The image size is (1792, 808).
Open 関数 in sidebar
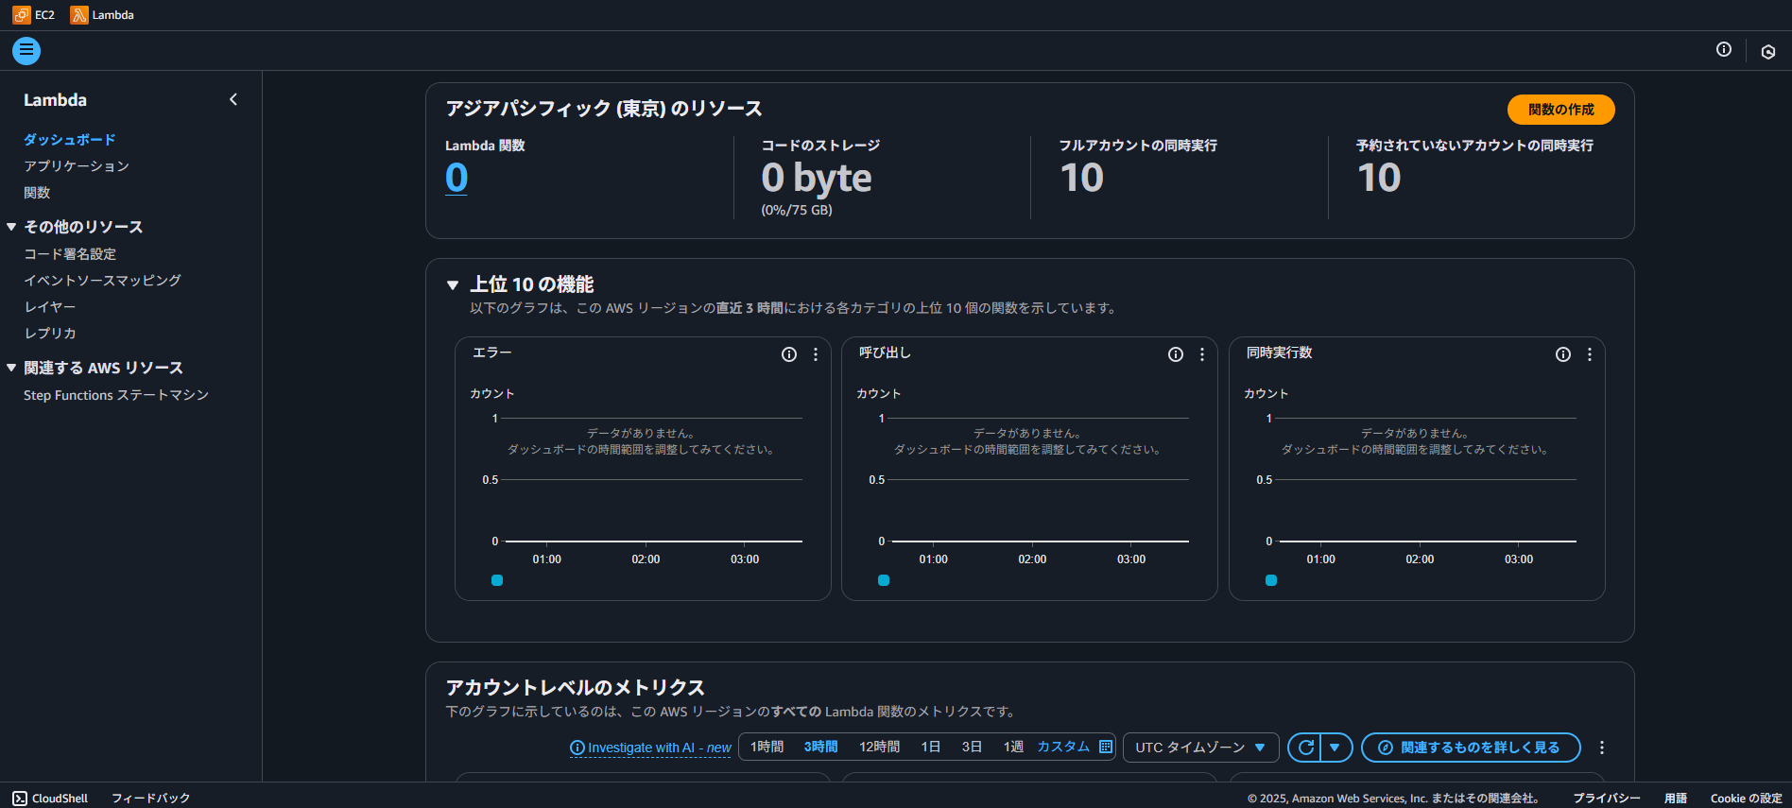(37, 192)
